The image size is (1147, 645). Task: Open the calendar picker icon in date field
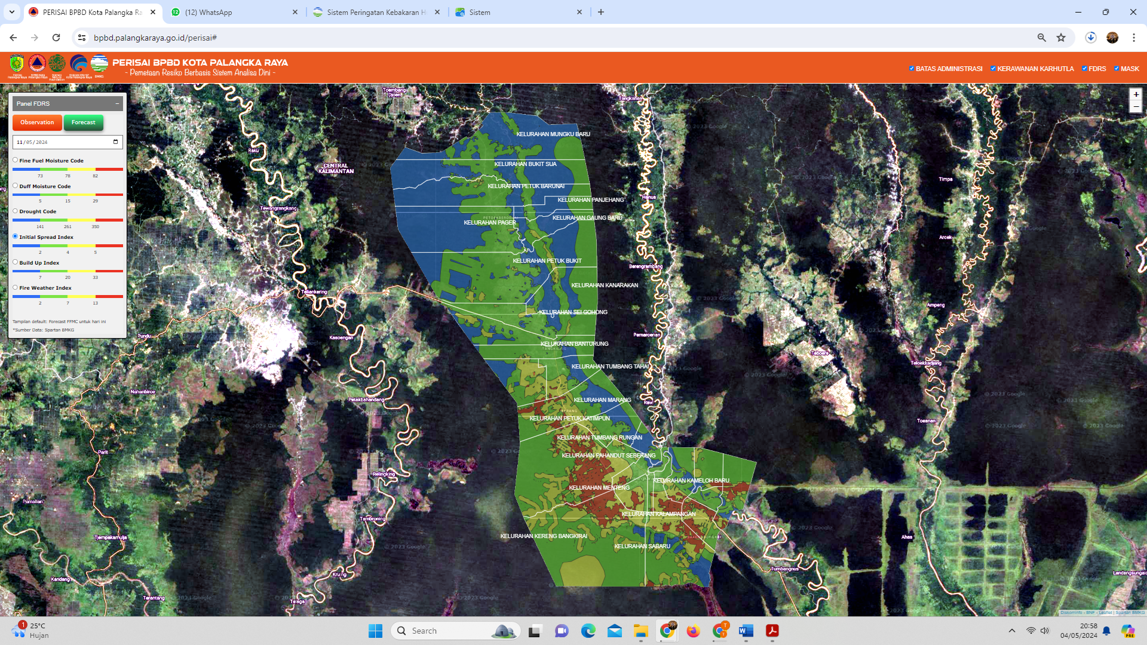pyautogui.click(x=115, y=142)
